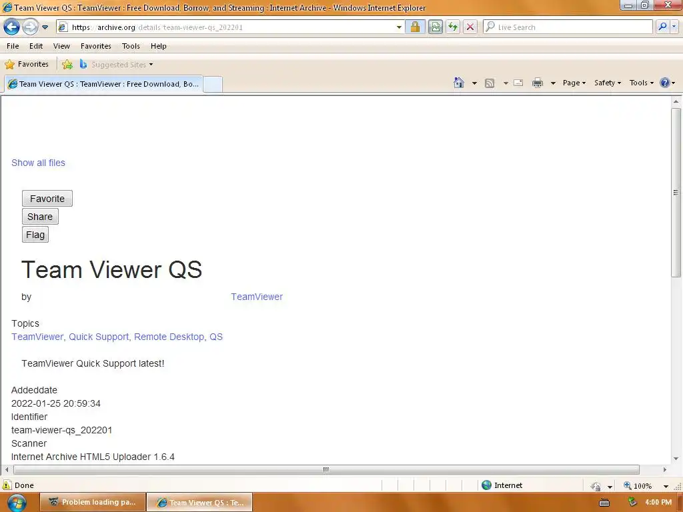Expand the Home button dropdown arrow
Screen dimensions: 683x512
[474, 83]
